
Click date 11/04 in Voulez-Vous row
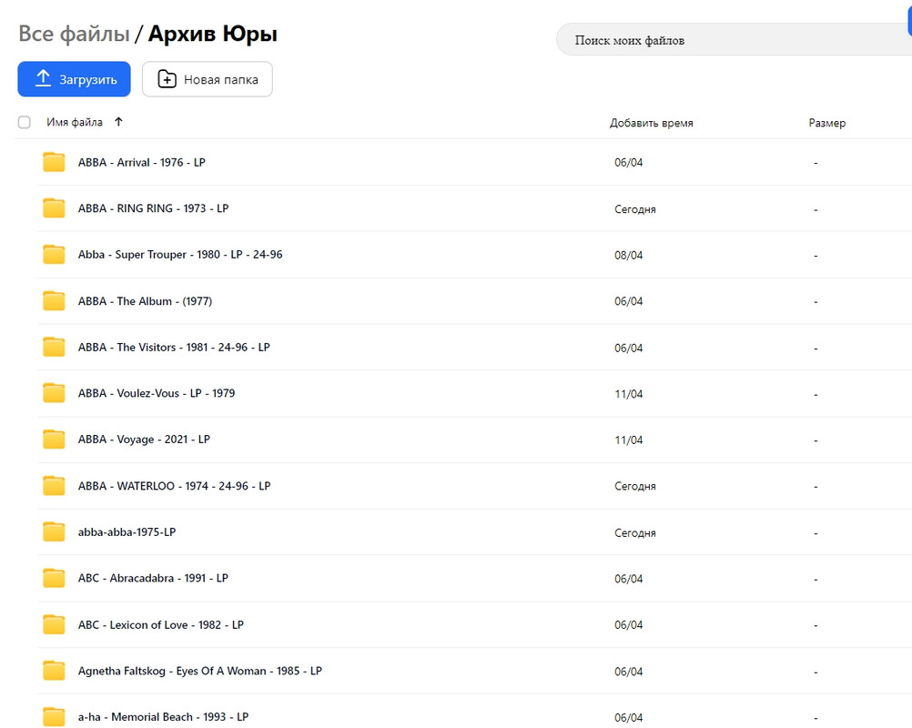pos(629,394)
